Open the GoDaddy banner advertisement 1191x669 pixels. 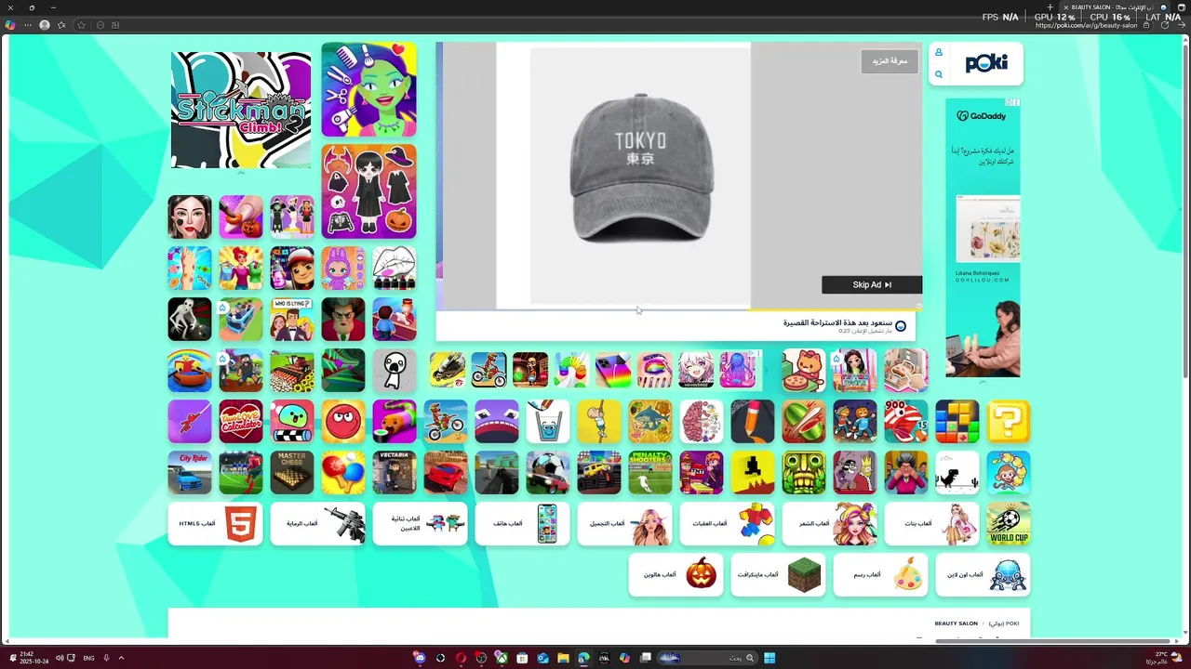[x=984, y=238]
